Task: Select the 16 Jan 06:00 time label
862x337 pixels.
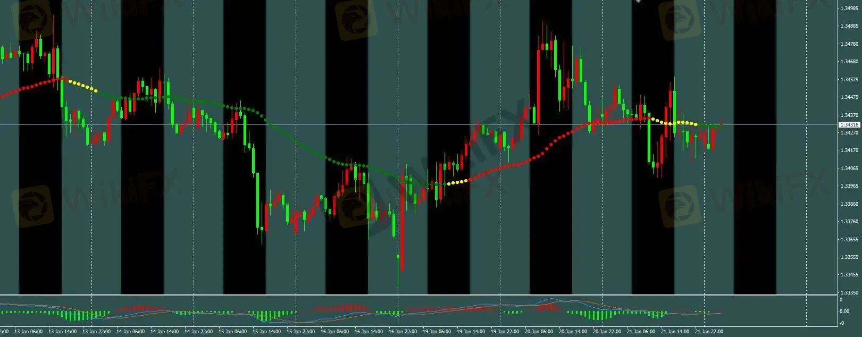Action: 334,332
